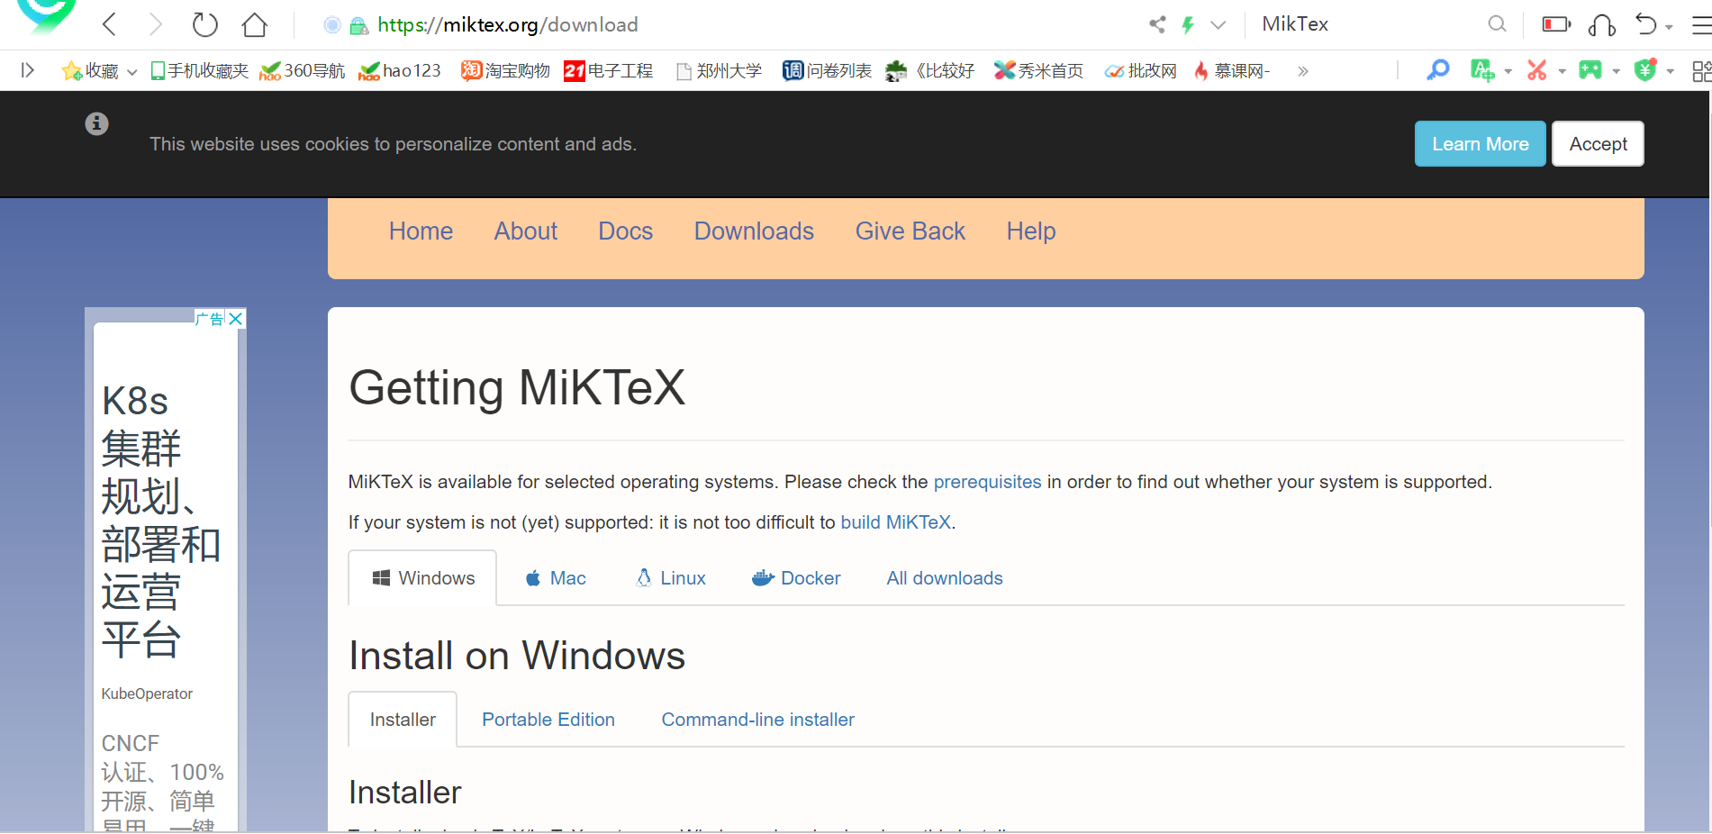The height and width of the screenshot is (834, 1712).
Task: Click the search magnifier icon
Action: coord(1497,24)
